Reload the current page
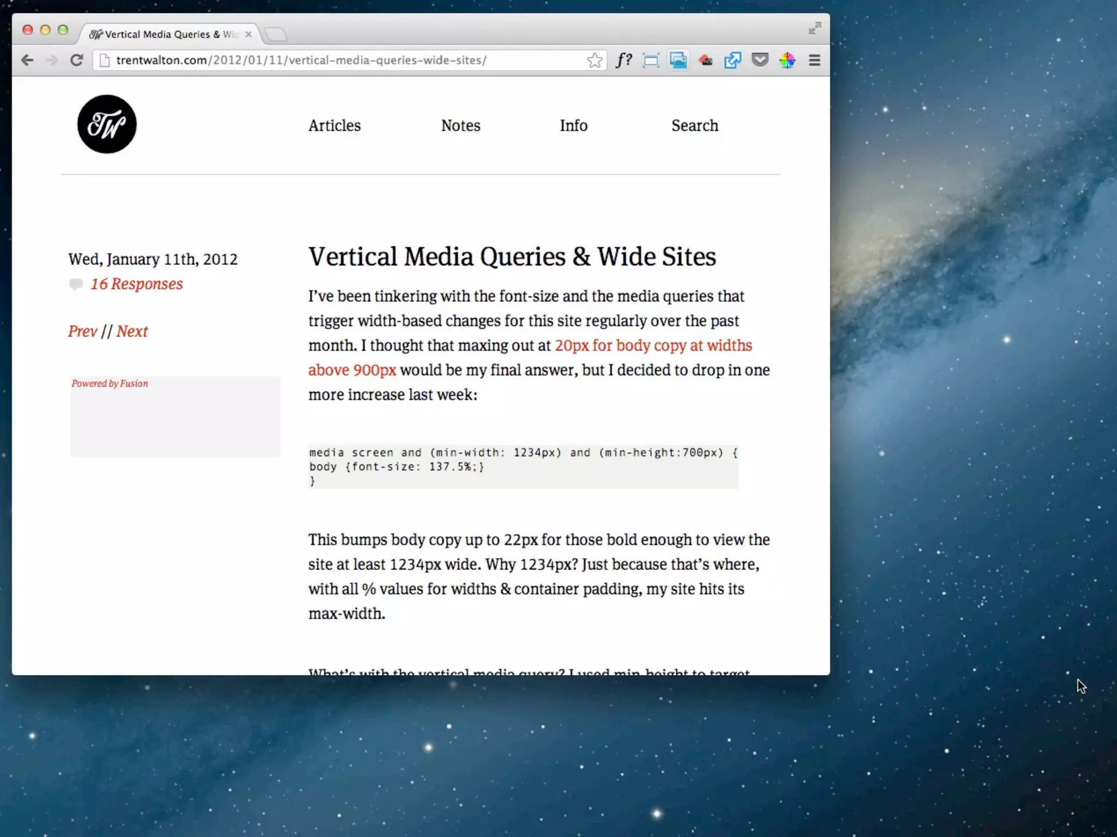This screenshot has height=837, width=1117. [76, 60]
